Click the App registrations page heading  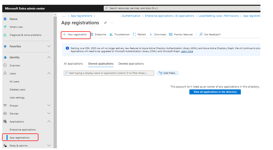(x=80, y=23)
